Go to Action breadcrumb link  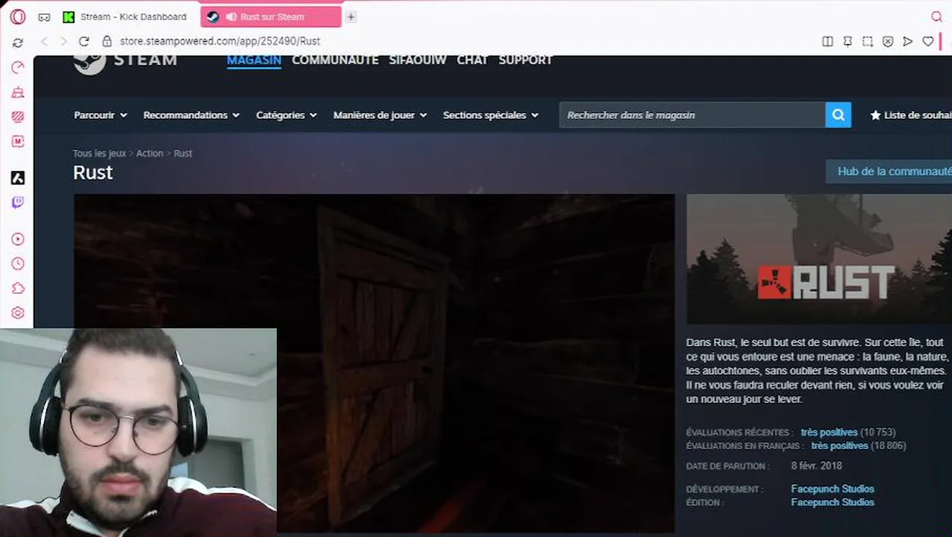[149, 153]
